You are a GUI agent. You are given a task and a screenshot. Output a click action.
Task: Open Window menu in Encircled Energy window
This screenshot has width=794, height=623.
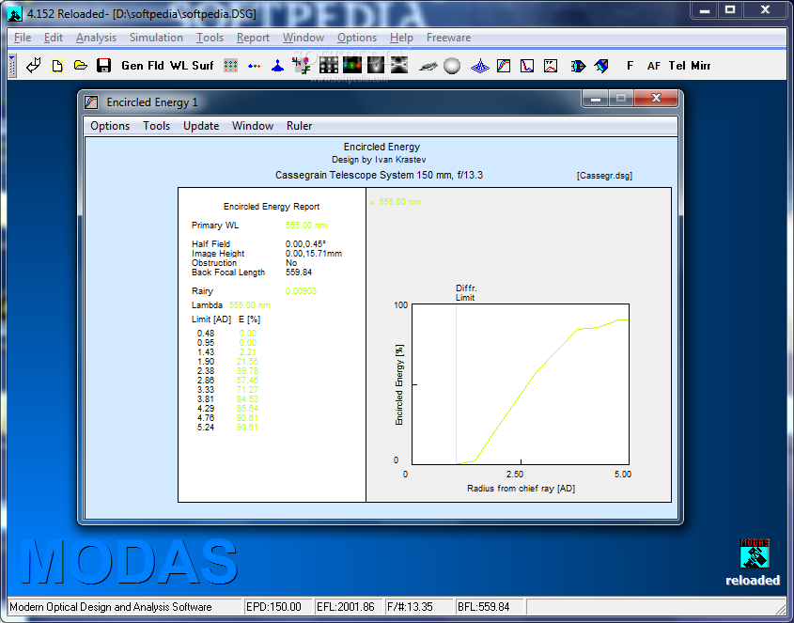[x=253, y=126]
